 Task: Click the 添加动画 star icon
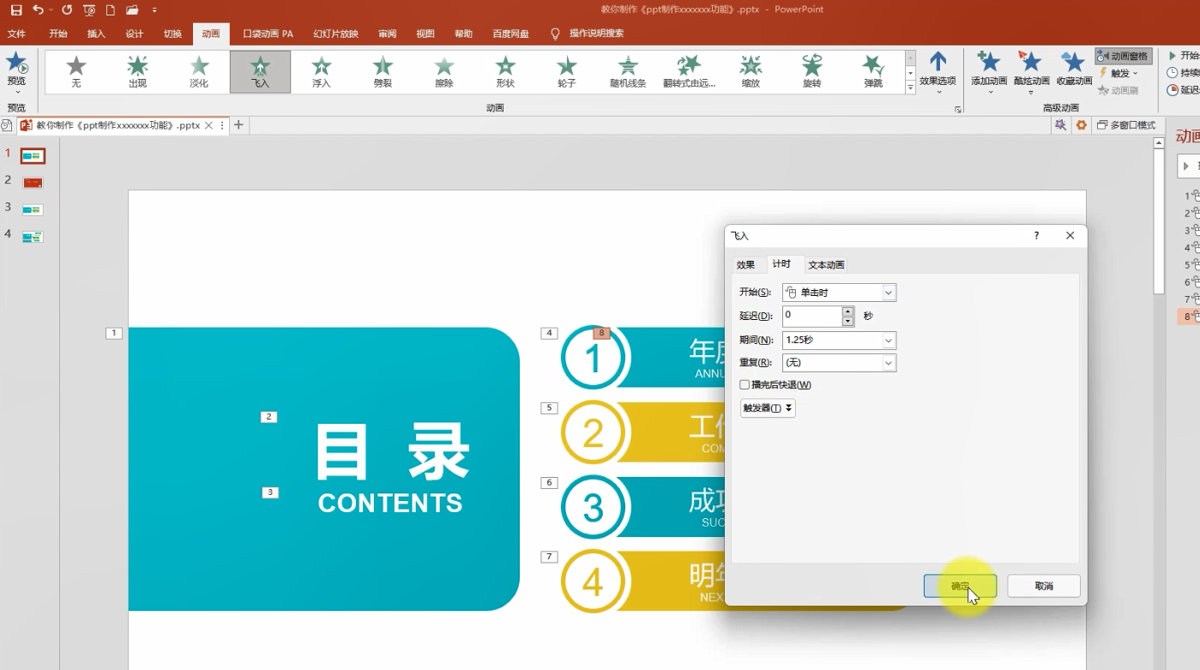(x=989, y=62)
